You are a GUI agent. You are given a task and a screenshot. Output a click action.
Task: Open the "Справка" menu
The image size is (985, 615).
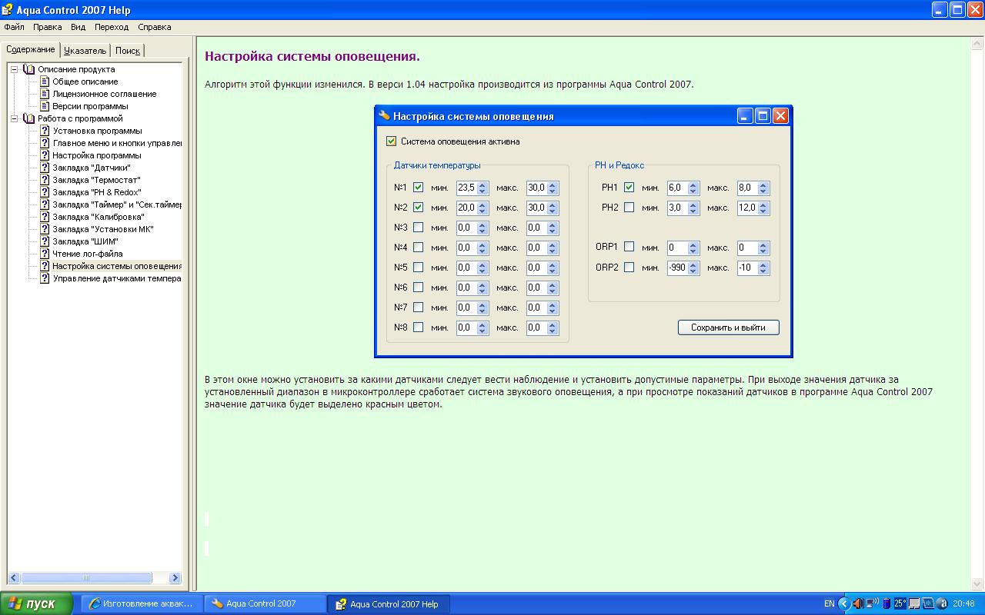[x=154, y=27]
